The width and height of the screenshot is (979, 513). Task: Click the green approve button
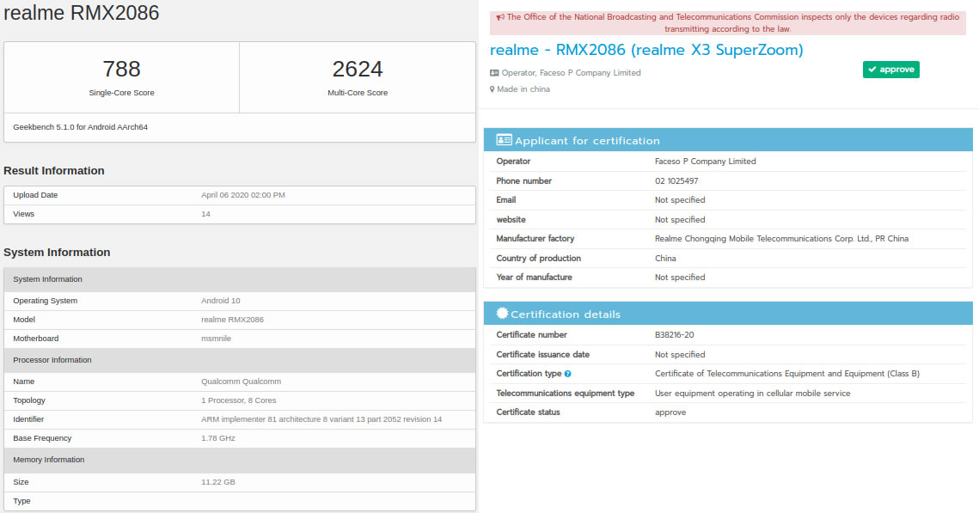coord(891,70)
